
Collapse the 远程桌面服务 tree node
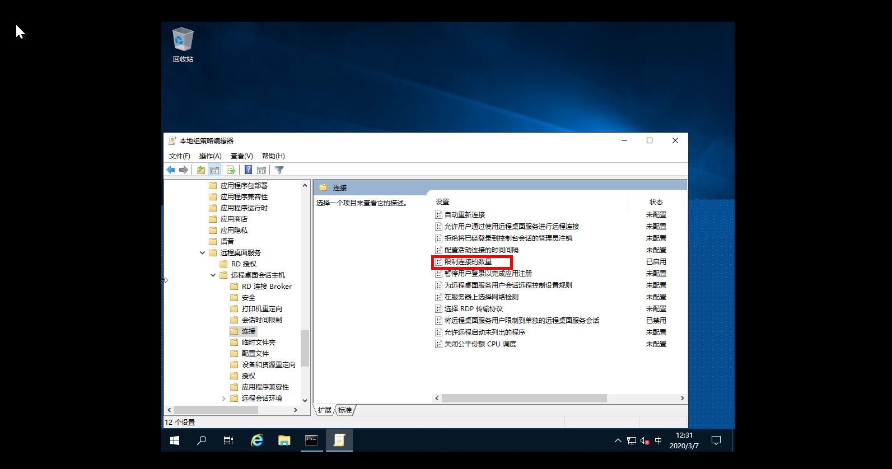click(202, 253)
